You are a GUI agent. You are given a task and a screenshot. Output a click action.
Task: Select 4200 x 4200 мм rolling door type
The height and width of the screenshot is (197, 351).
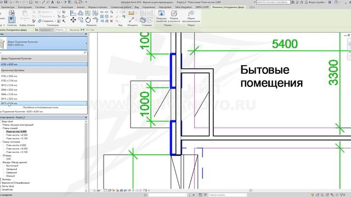point(44,65)
